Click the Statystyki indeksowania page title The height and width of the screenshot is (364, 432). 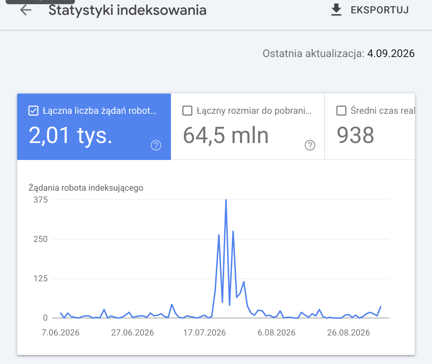(127, 10)
